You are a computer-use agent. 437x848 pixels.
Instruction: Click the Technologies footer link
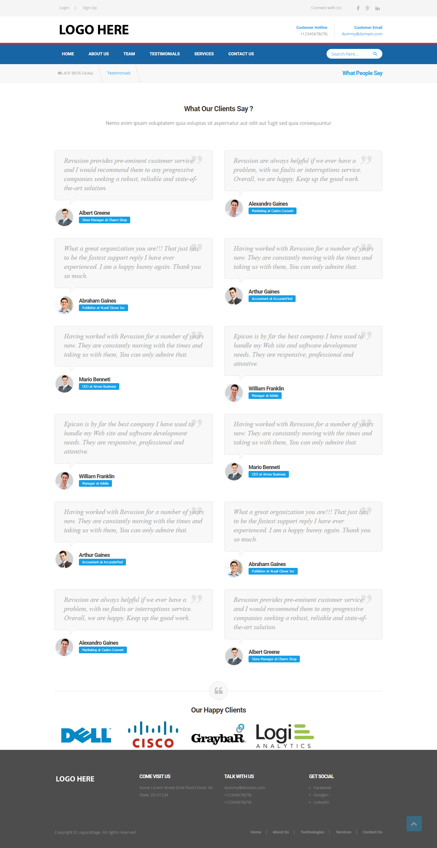click(312, 832)
